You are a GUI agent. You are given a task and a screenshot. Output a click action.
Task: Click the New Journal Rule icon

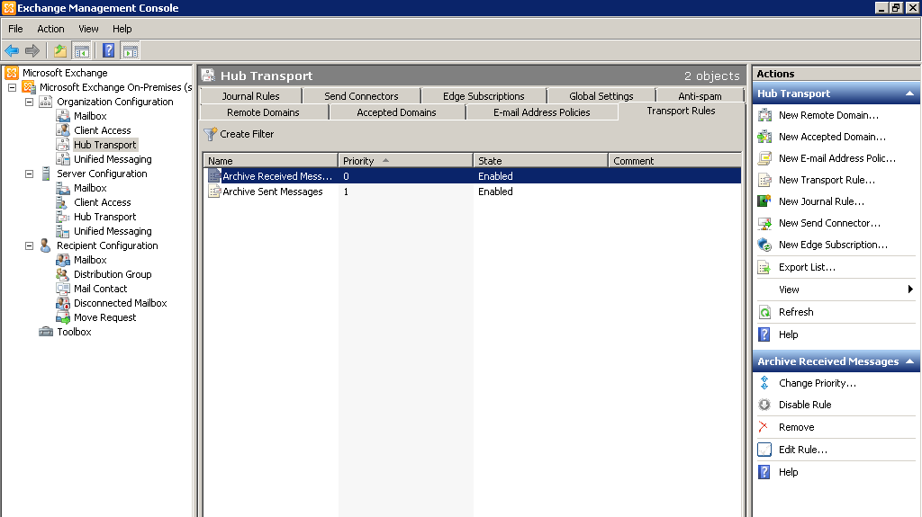[x=764, y=201]
